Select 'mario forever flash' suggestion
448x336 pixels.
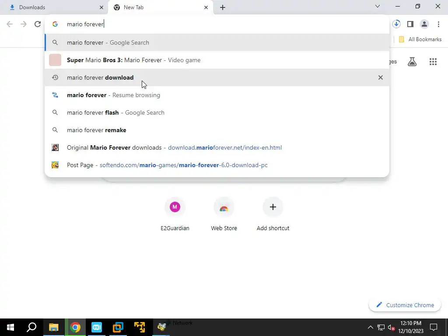point(217,112)
